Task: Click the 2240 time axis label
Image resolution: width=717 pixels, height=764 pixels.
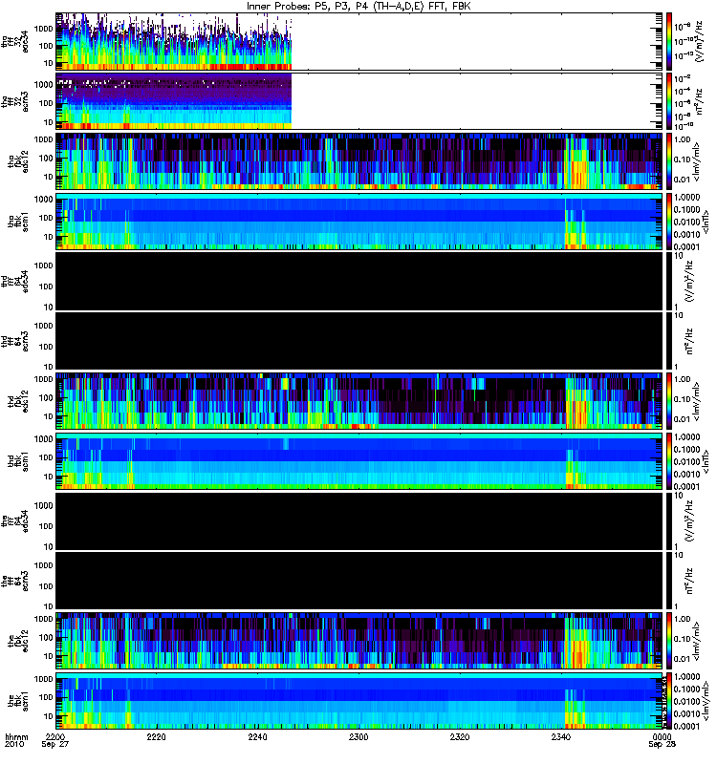Action: tap(257, 736)
